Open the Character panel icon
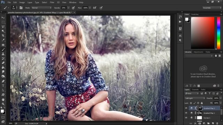 180,36
